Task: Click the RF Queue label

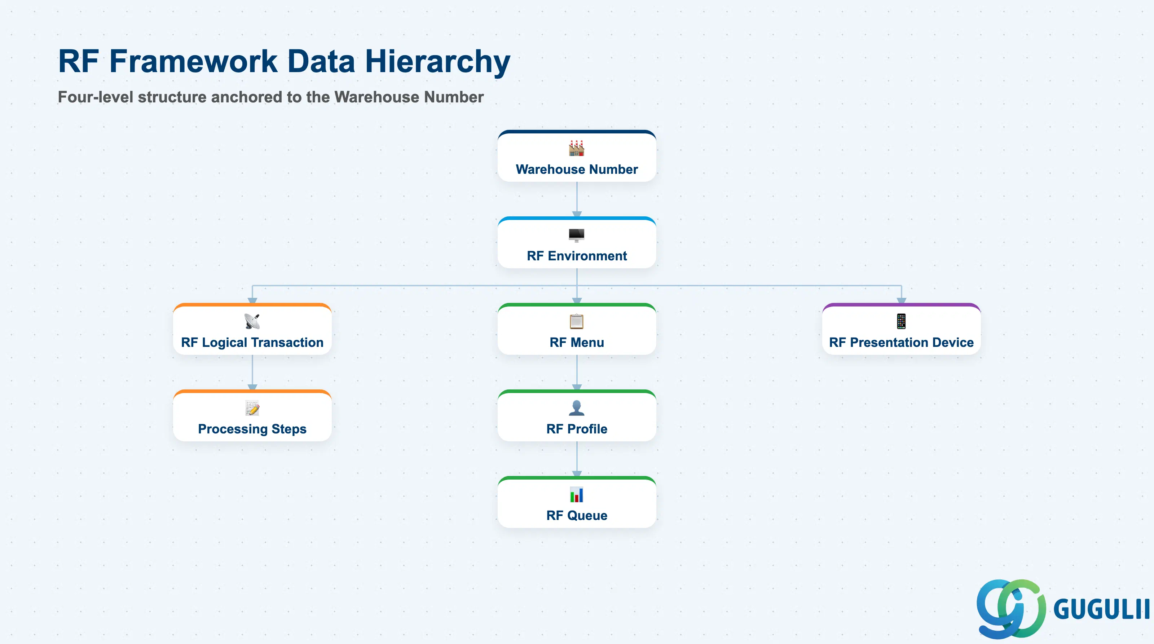Action: tap(577, 516)
